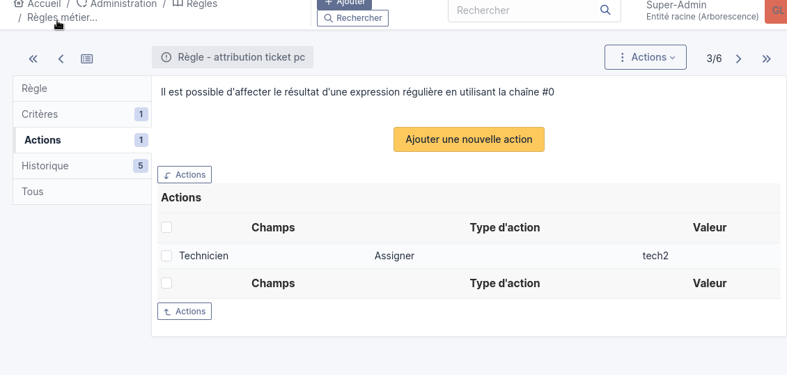Switch to the Historique tab
The width and height of the screenshot is (787, 375).
click(x=45, y=166)
